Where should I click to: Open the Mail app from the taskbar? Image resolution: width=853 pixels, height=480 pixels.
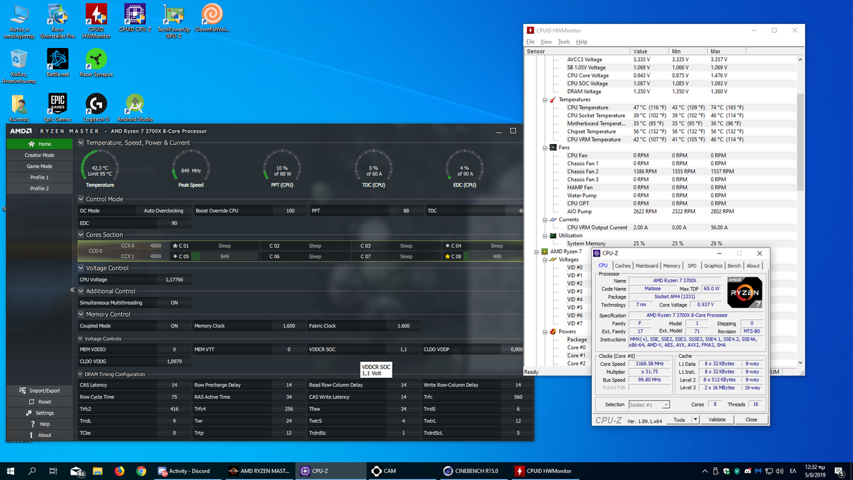77,471
